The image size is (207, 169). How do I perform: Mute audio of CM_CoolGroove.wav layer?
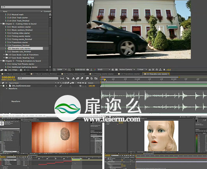coord(80,86)
